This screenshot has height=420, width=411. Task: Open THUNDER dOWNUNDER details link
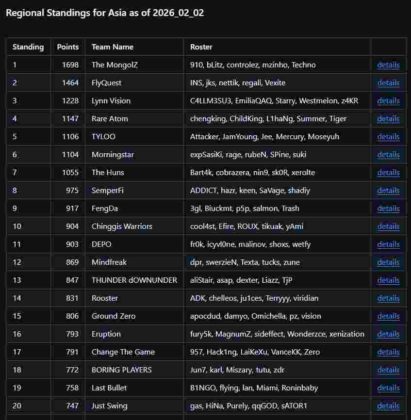(388, 280)
